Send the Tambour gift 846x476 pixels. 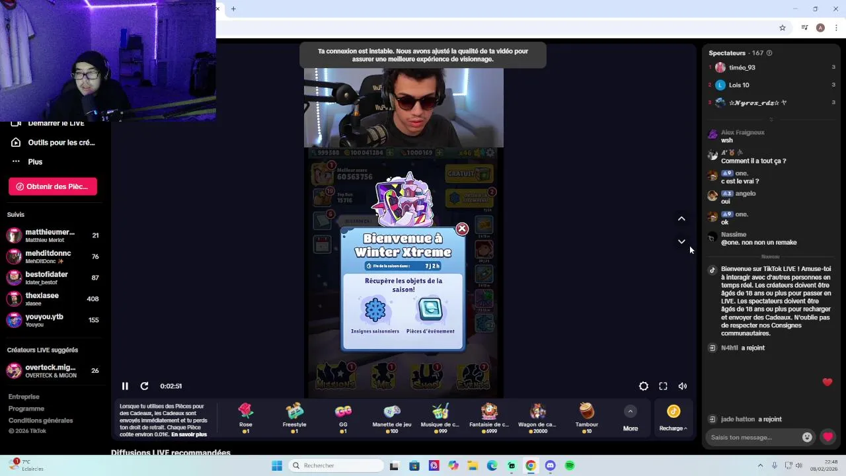pyautogui.click(x=586, y=418)
